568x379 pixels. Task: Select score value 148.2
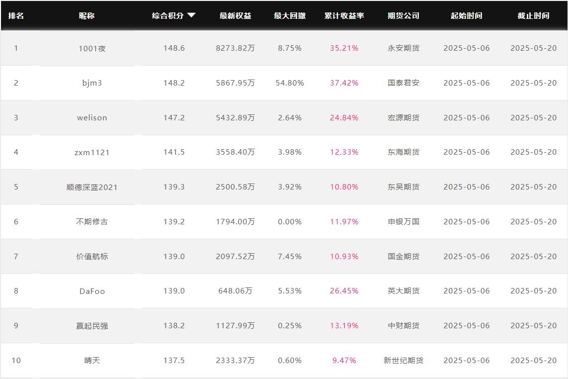[x=174, y=83]
